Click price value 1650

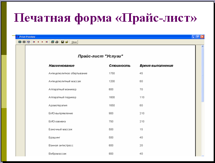[x=112, y=105]
